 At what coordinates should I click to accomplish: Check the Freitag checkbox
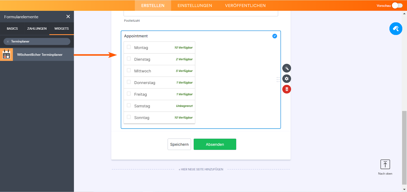(129, 94)
